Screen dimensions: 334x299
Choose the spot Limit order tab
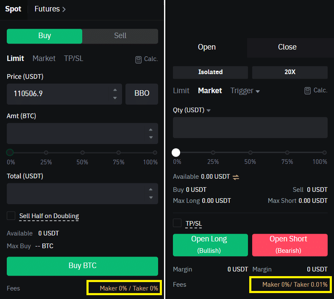[x=15, y=58]
